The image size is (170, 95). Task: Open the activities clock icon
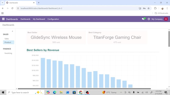(x=149, y=19)
